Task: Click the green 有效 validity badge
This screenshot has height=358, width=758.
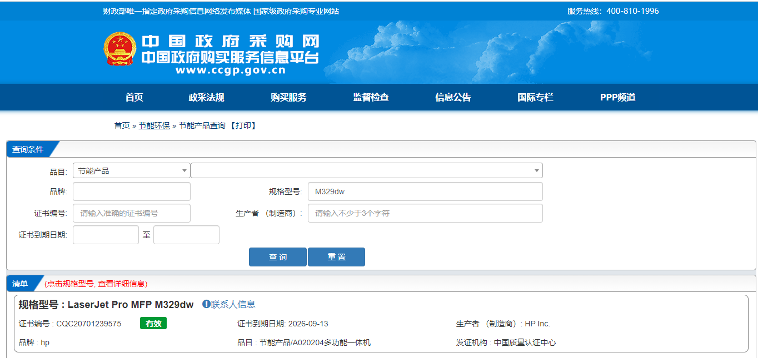Action: (x=153, y=323)
